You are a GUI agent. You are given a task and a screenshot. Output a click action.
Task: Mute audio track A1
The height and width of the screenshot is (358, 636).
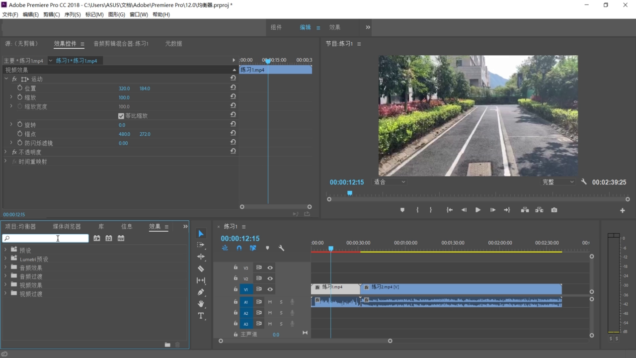[x=270, y=302]
